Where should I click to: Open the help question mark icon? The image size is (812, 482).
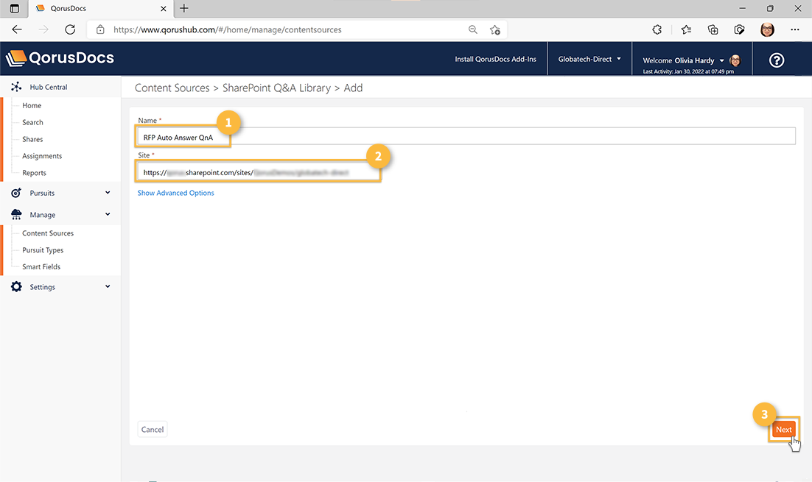777,60
